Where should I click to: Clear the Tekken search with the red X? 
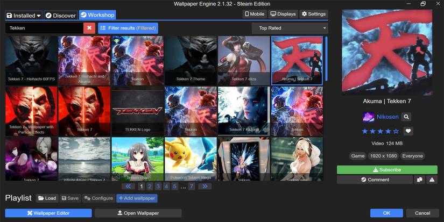[89, 28]
